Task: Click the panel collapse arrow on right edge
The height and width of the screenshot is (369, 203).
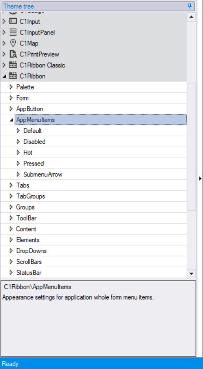Action: coord(200,179)
